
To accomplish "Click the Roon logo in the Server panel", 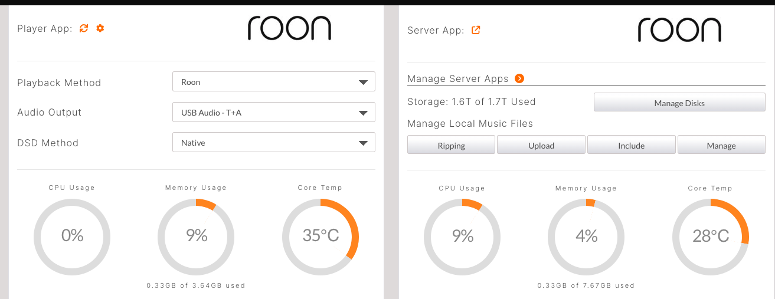I will 679,30.
